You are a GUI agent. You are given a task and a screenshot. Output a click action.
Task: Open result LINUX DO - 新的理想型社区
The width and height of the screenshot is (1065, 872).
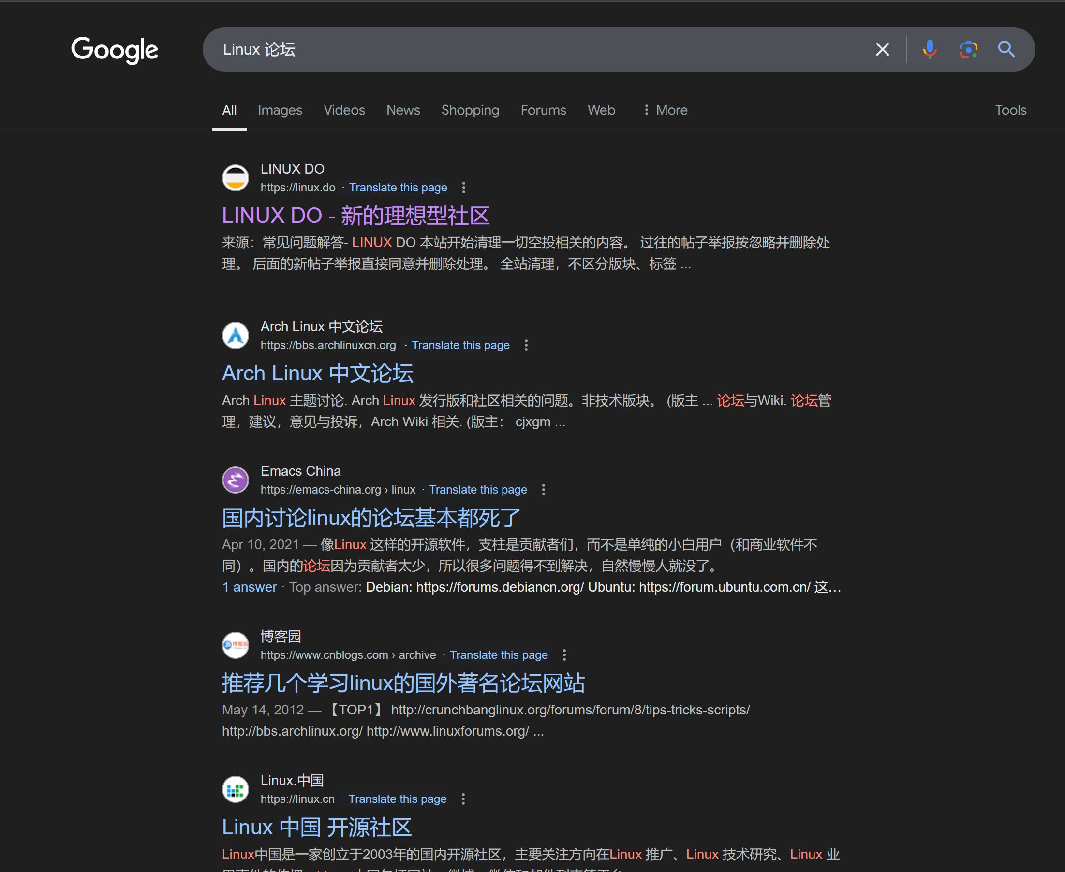355,216
